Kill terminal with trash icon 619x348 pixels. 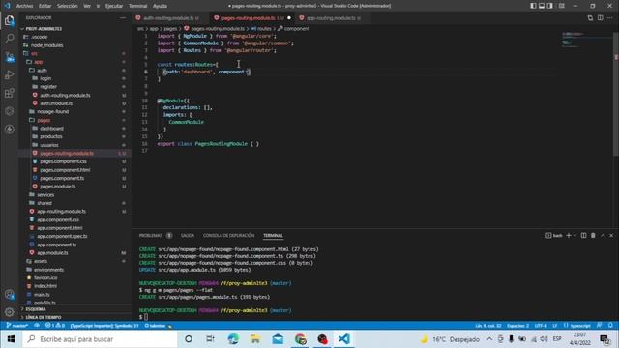tap(593, 236)
